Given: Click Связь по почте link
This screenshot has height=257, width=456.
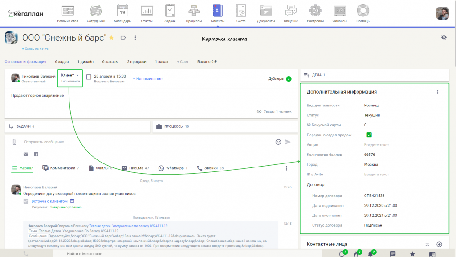Looking at the screenshot, I should 37,49.
